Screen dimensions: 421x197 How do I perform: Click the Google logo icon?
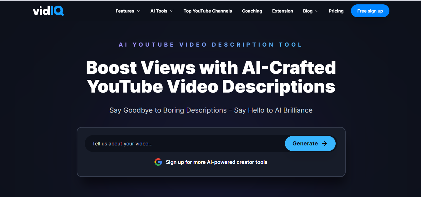point(158,162)
